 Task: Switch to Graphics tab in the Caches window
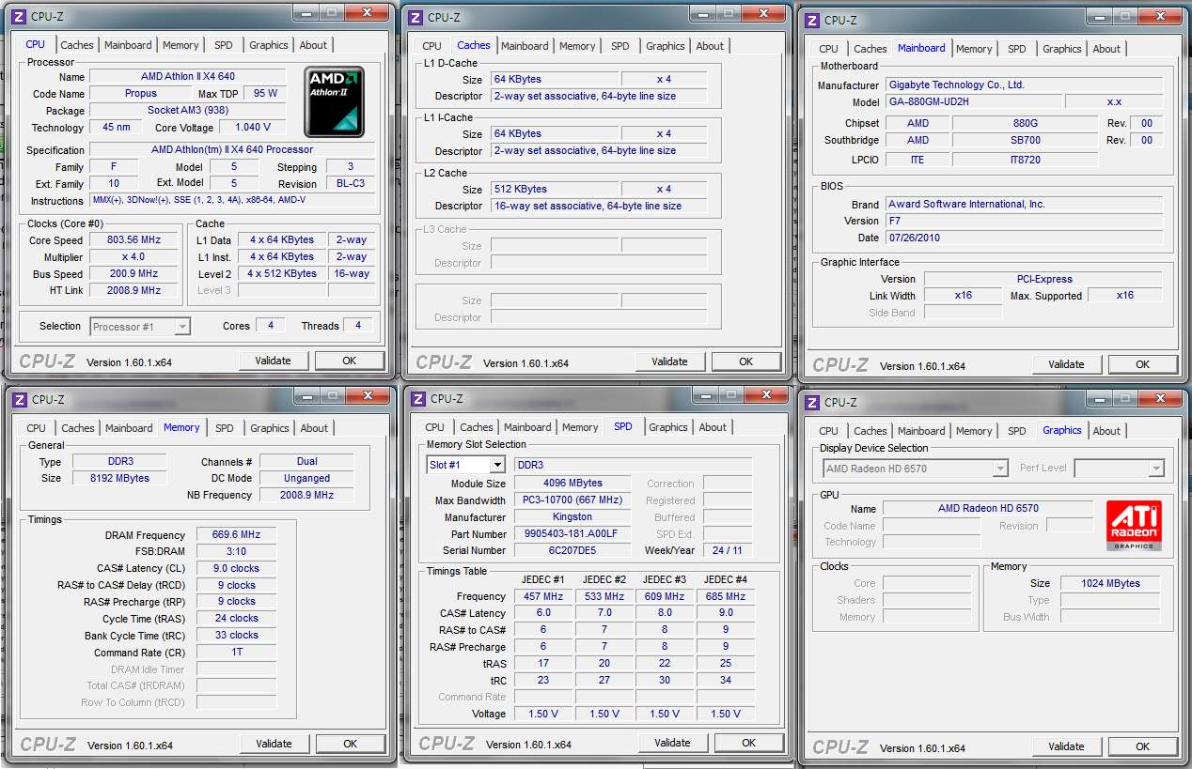[x=666, y=46]
